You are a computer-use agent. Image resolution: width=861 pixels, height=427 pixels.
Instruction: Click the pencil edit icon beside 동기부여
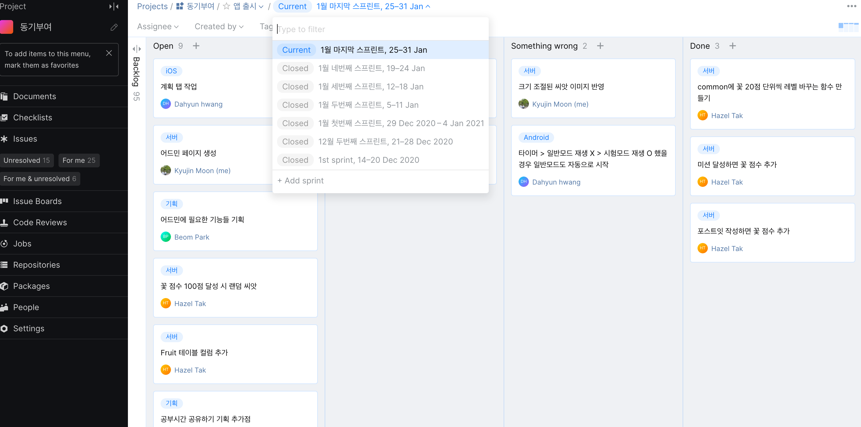(x=114, y=27)
